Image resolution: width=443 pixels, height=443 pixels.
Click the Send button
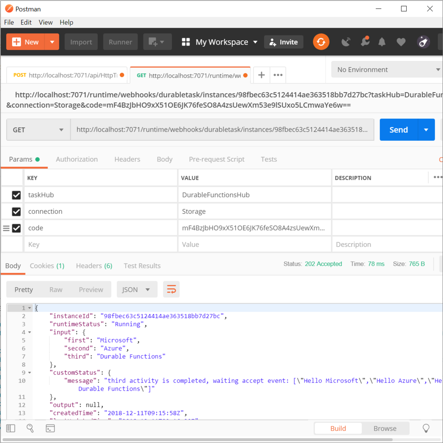[398, 130]
